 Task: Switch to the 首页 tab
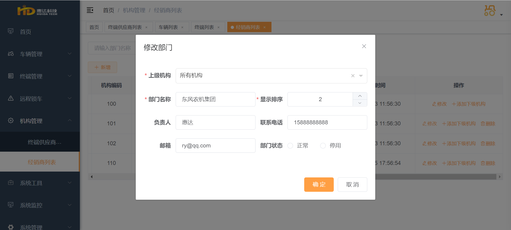[x=94, y=27]
